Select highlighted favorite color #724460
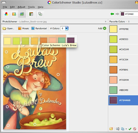The width and height of the screenshot is (138, 133). (123, 100)
